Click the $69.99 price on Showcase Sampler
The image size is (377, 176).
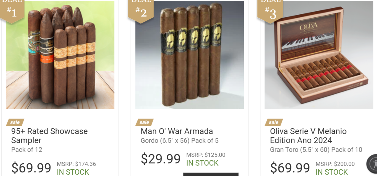coord(31,168)
